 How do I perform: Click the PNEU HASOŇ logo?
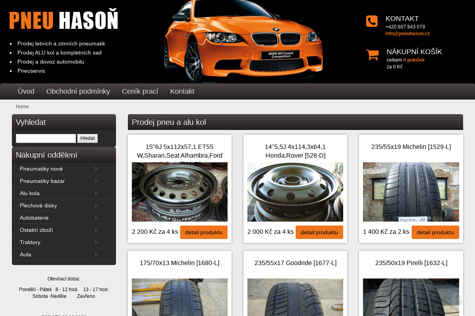(x=64, y=21)
